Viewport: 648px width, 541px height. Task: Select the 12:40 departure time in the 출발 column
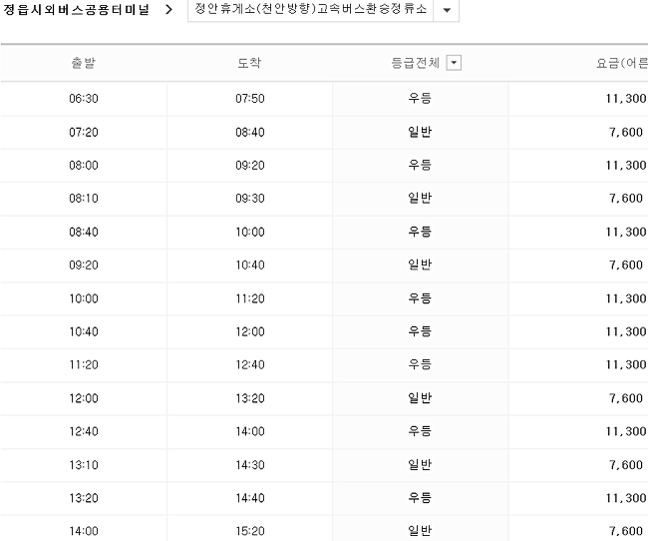(84, 431)
